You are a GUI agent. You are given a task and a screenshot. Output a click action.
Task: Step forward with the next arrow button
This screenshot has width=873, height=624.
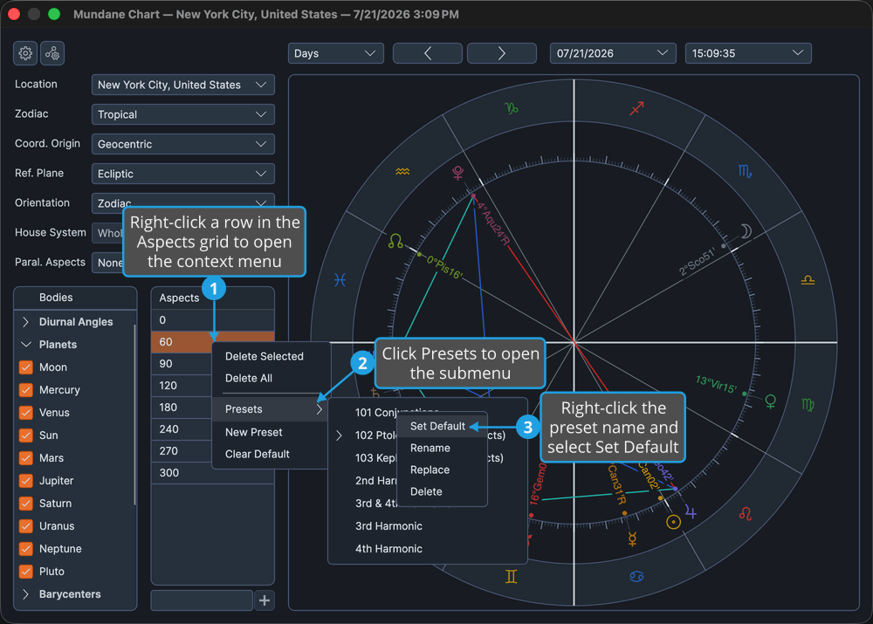click(502, 53)
